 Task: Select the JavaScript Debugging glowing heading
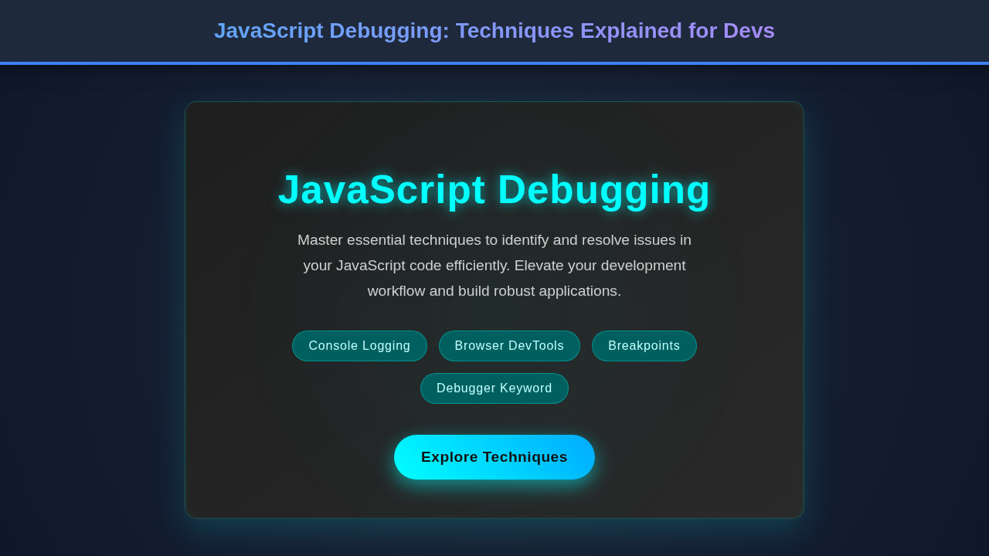pos(494,189)
